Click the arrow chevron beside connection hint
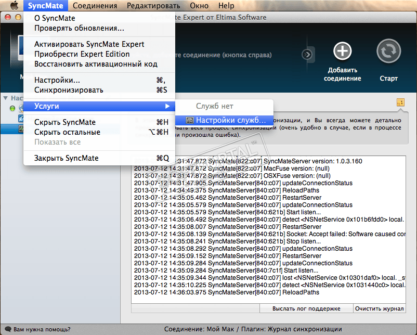The image size is (417, 335). click(x=307, y=55)
